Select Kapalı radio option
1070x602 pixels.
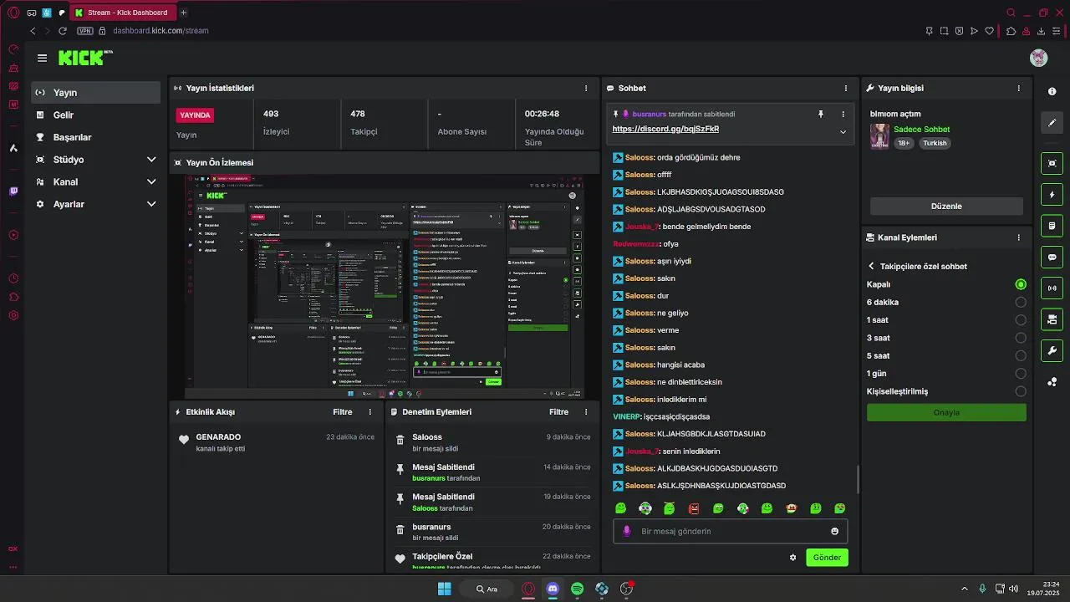click(x=1021, y=284)
